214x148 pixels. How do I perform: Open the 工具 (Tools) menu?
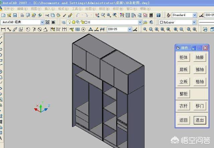pos(77,9)
